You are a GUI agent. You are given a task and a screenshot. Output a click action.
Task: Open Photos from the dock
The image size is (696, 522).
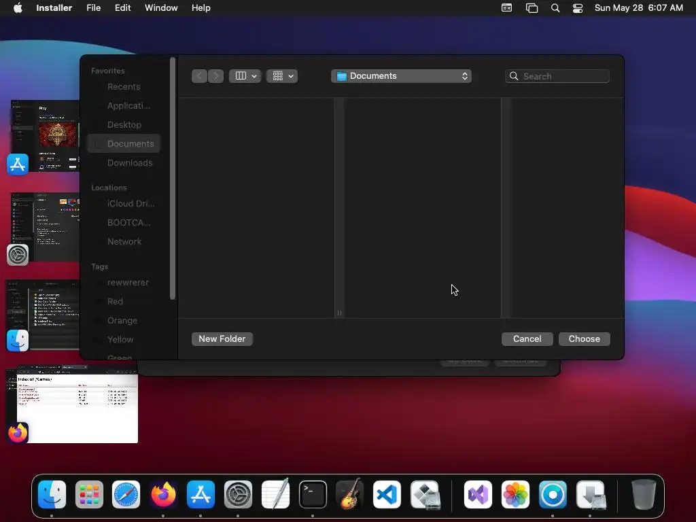[515, 495]
